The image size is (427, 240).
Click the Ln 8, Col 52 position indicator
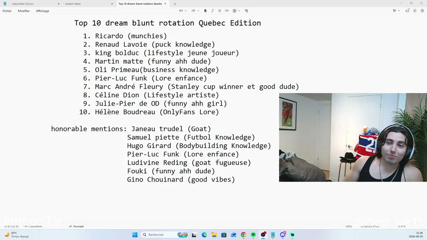(12, 226)
